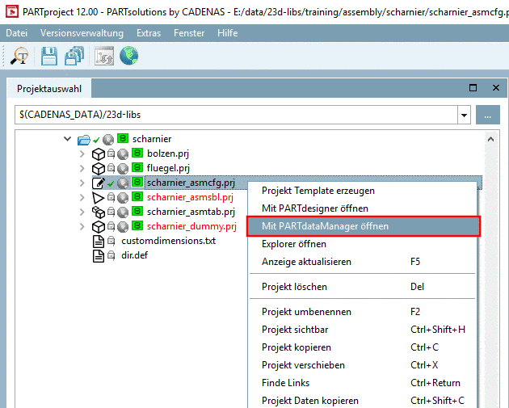The width and height of the screenshot is (509, 408).
Task: Open the Versionsverwaltung menu
Action: pos(82,33)
